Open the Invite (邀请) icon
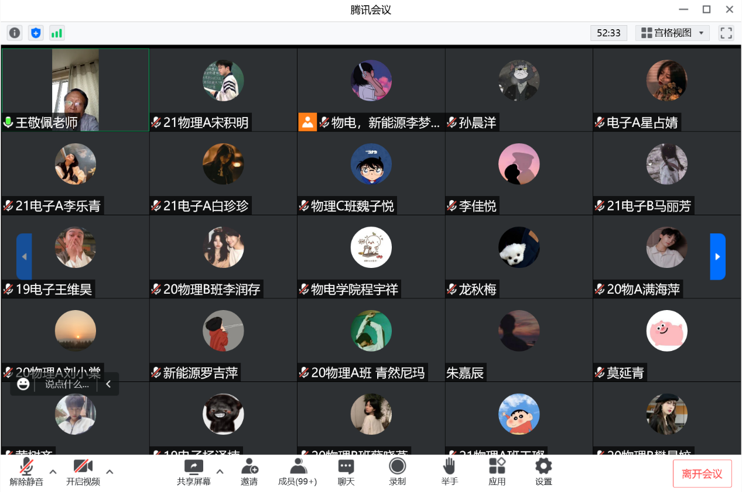Image resolution: width=742 pixels, height=492 pixels. click(x=249, y=472)
